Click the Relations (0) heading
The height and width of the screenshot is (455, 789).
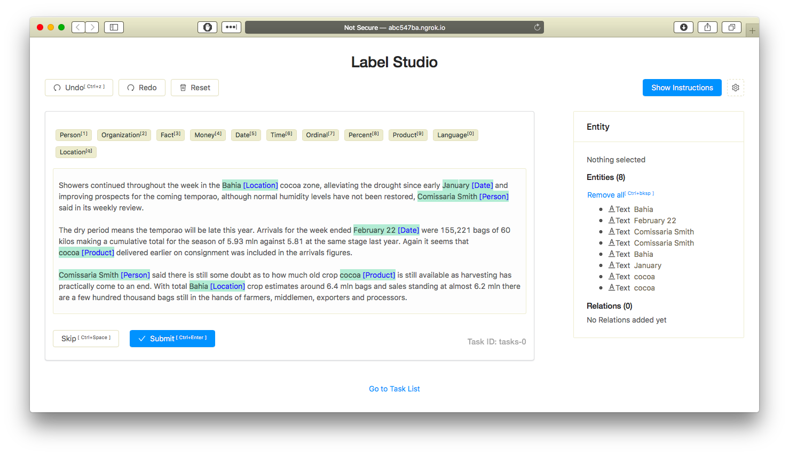coord(610,306)
